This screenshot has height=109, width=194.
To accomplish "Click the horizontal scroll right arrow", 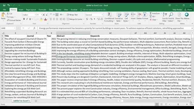I will tap(190, 101).
